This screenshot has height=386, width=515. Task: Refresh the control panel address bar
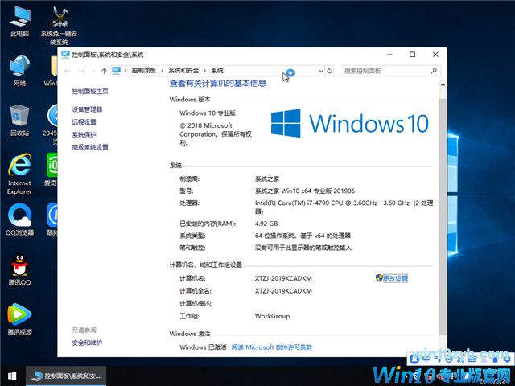point(329,71)
